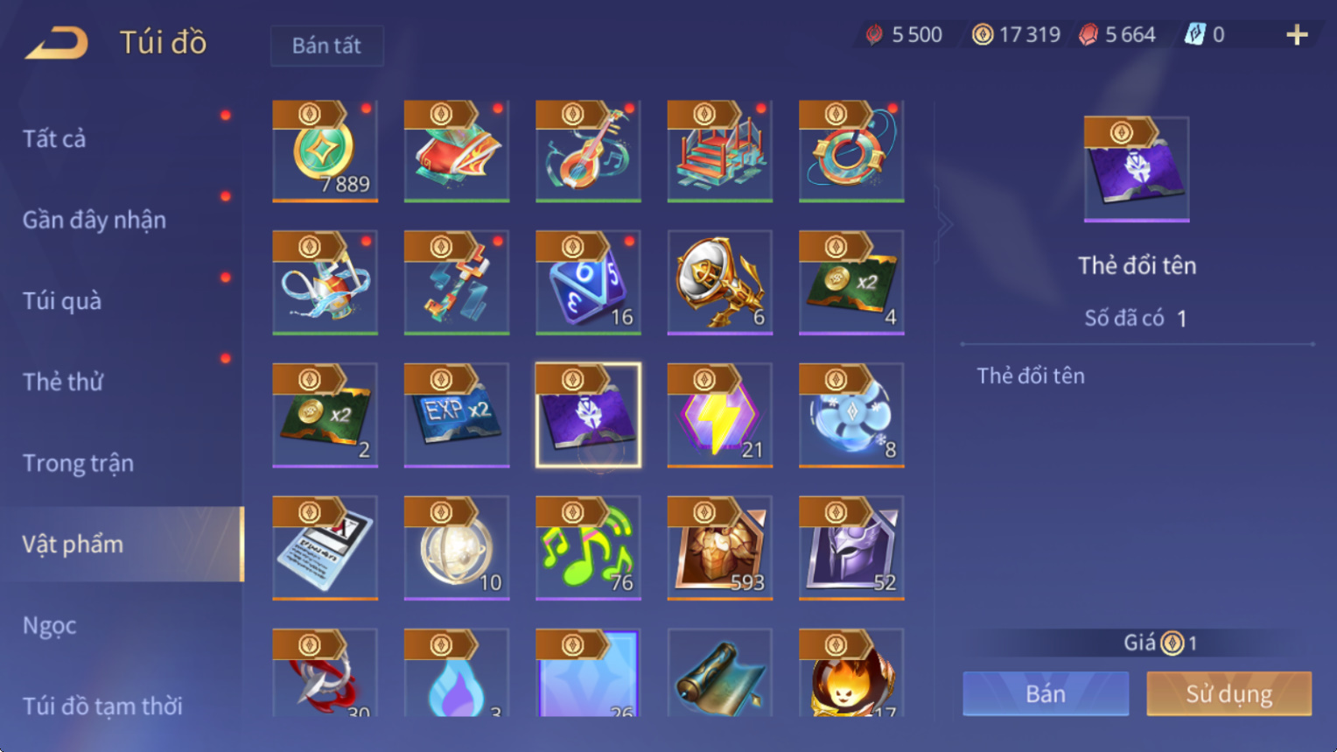Select the golden megaphone item with 6
Screen dimensions: 1337x752
pos(719,283)
